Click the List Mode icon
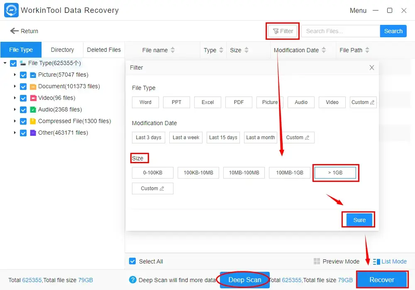This screenshot has width=415, height=290. click(376, 261)
